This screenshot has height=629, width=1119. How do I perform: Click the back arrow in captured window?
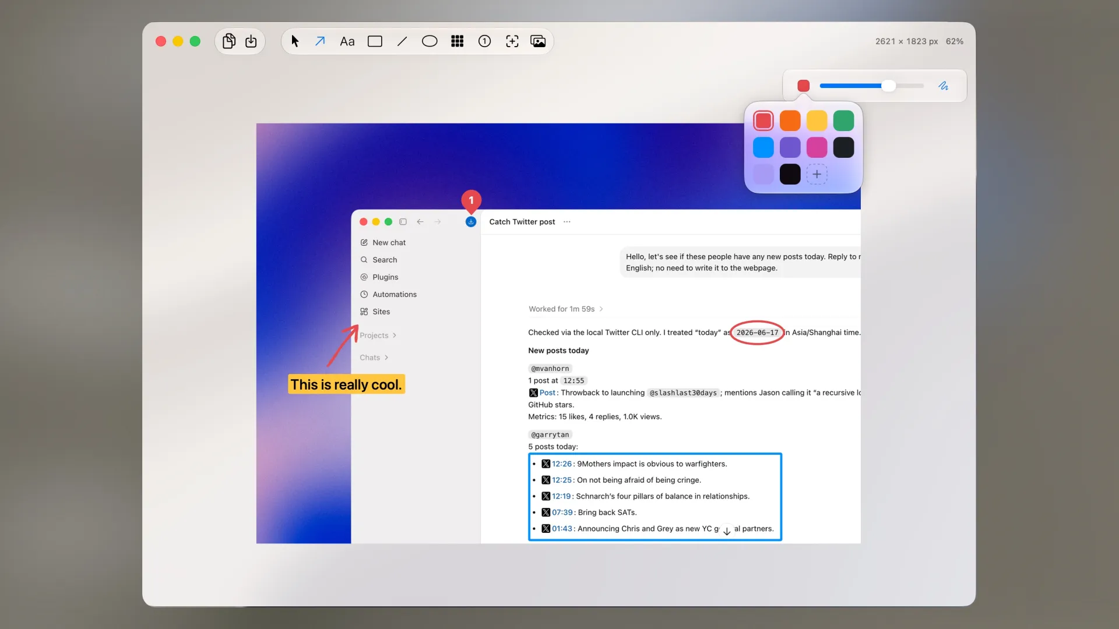420,222
